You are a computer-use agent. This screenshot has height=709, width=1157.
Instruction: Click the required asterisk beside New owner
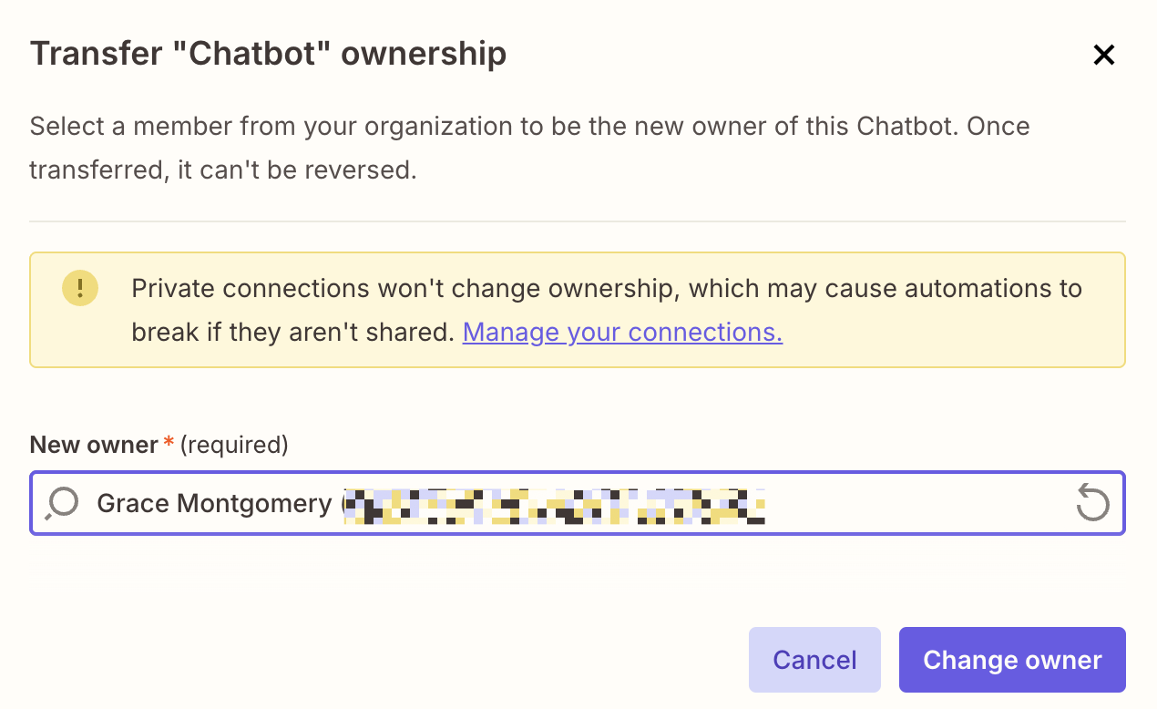168,444
